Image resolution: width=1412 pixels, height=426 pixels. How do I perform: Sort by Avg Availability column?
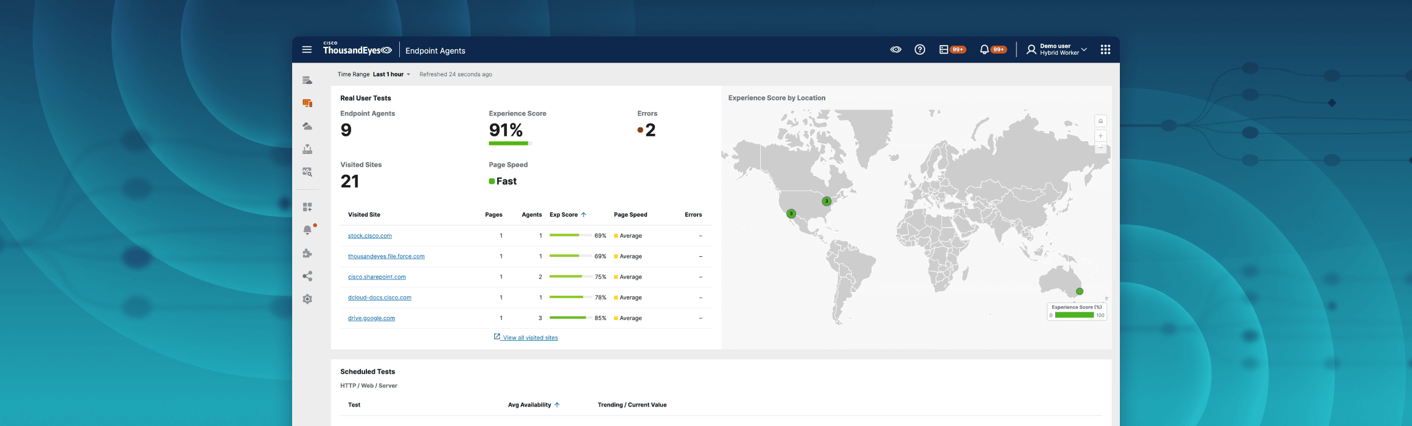click(534, 405)
